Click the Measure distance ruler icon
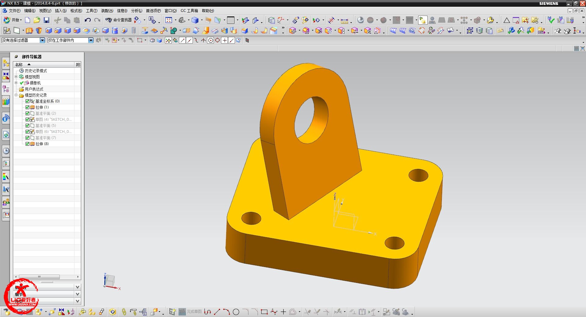The height and width of the screenshot is (317, 586). (344, 20)
